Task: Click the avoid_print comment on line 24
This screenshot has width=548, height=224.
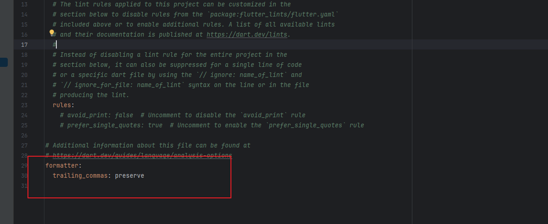Action: pyautogui.click(x=182, y=115)
